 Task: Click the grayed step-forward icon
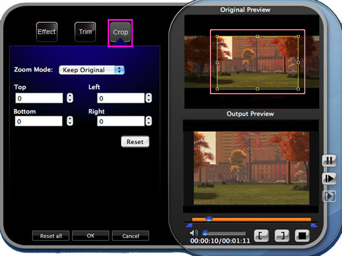point(329,196)
